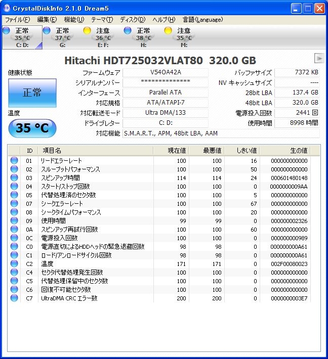328x359 pixels.
Task: Click status icon of attribute C4 row
Action: 14,272
